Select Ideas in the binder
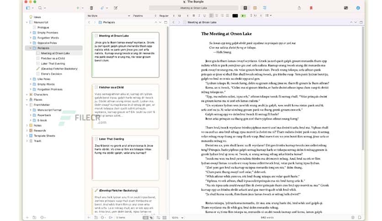The height and width of the screenshot is (221, 382). click(37, 17)
